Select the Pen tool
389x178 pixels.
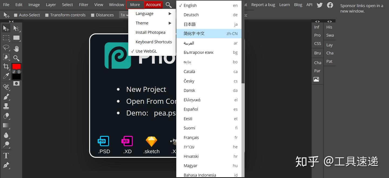point(6,165)
